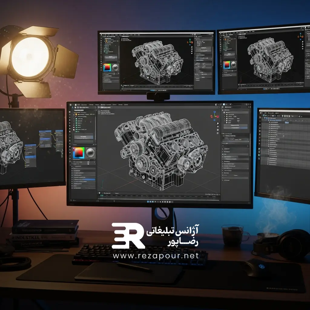The height and width of the screenshot is (310, 310).
Task: Pick a color in top-right monitor's color square
Action: [x=227, y=65]
